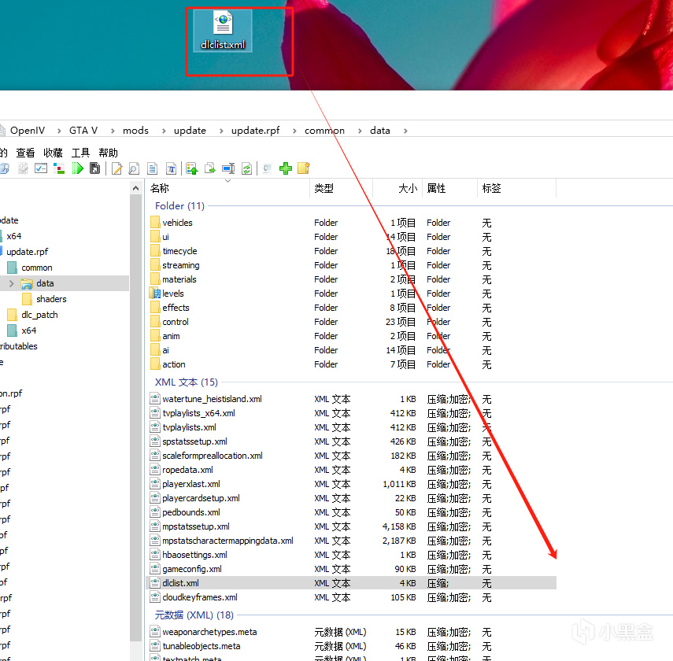Select update.rpf in the folder tree
The width and height of the screenshot is (673, 661).
tap(28, 252)
